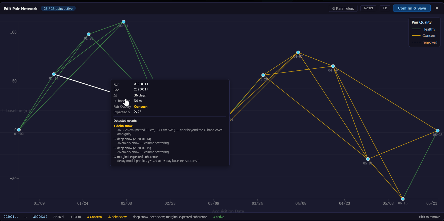Select the 04-07 acquisition node

click(298, 52)
